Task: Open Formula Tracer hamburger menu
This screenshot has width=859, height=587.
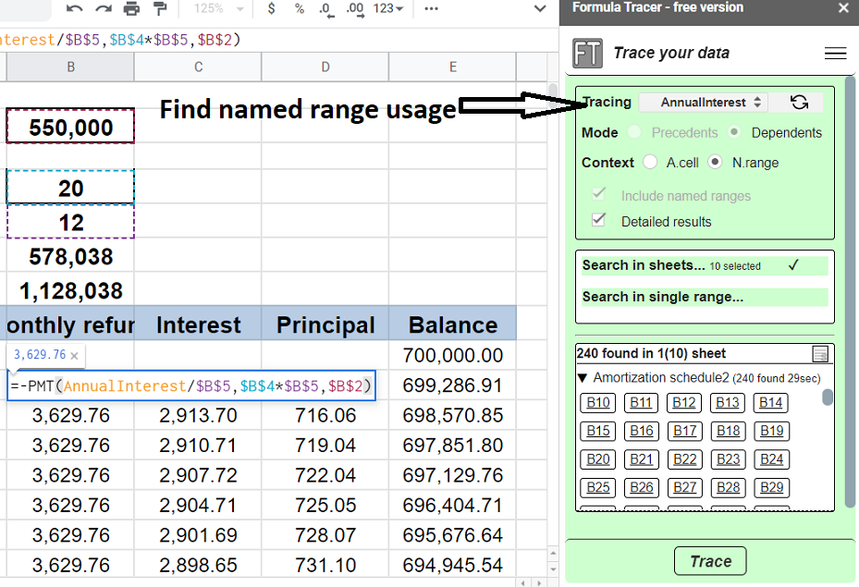Action: (835, 54)
